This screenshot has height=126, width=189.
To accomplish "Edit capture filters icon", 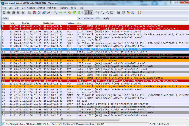I will coord(119,12).
